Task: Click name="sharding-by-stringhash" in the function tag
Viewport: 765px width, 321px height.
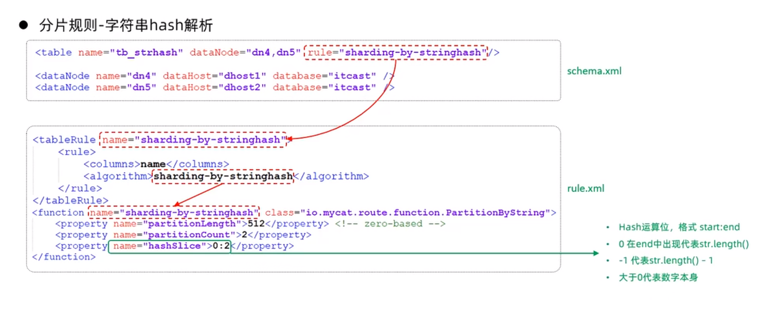Action: point(174,212)
